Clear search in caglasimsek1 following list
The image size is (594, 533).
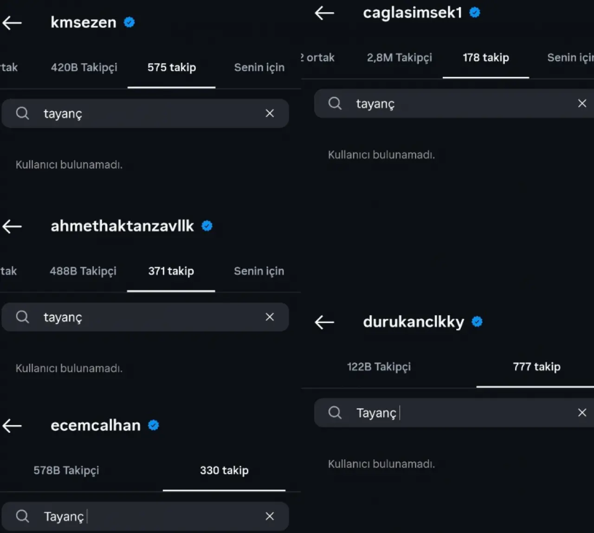pos(582,103)
